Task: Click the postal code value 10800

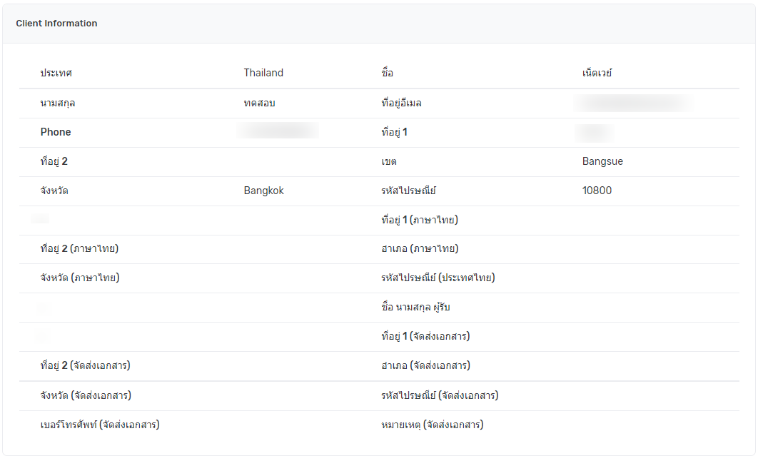Action: pos(597,191)
